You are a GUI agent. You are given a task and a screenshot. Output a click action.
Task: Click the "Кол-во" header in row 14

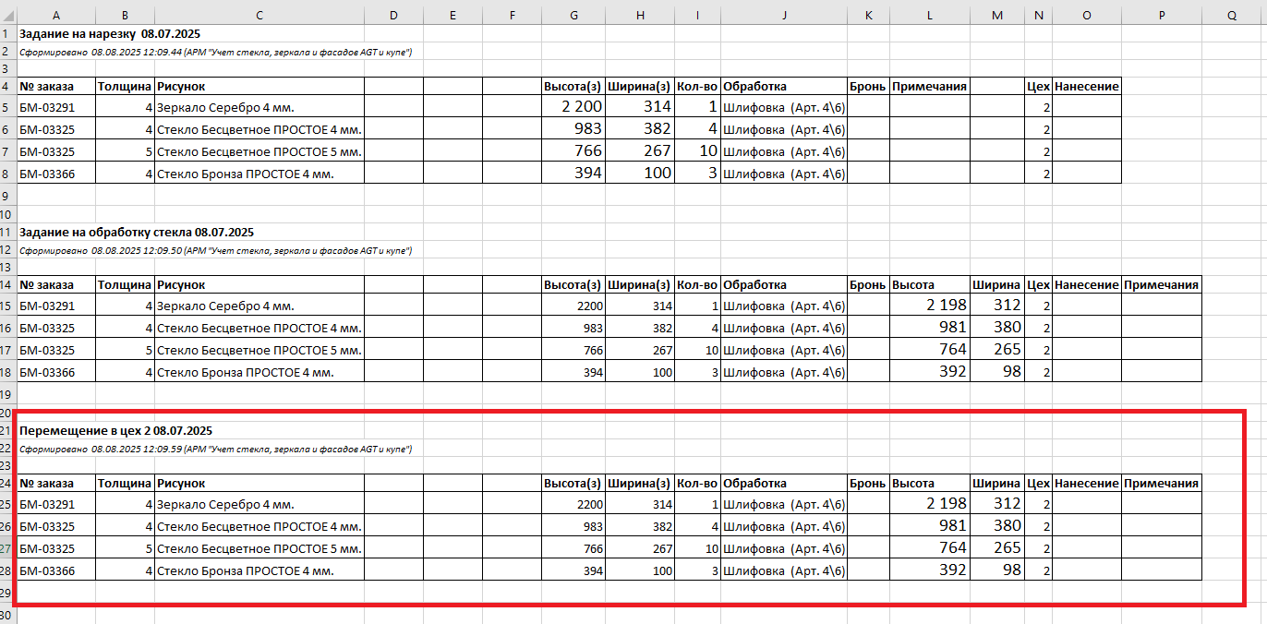point(696,285)
